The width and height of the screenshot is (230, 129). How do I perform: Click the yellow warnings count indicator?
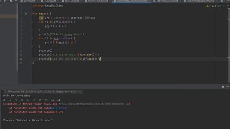tap(208, 6)
